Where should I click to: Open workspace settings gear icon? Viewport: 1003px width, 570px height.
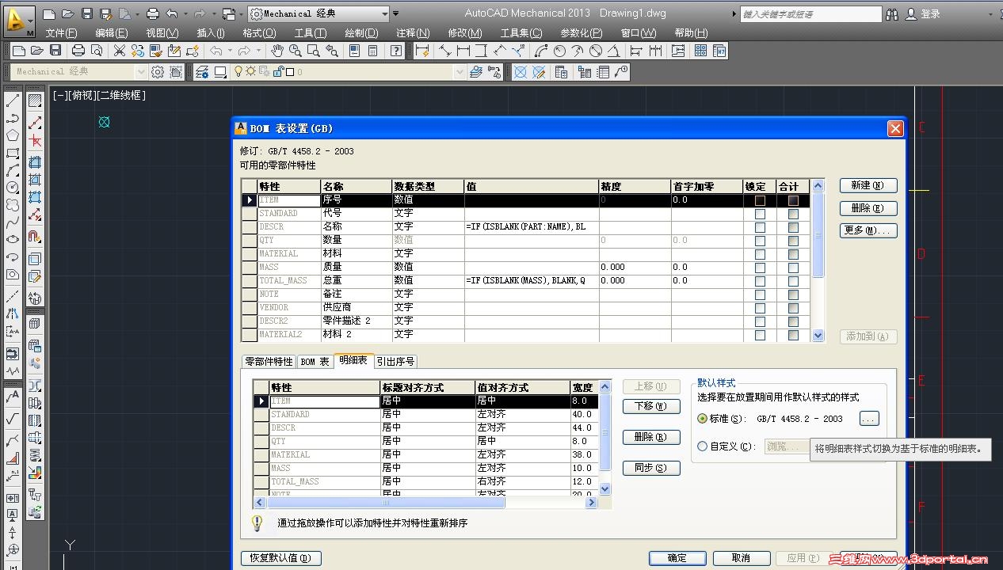point(158,72)
